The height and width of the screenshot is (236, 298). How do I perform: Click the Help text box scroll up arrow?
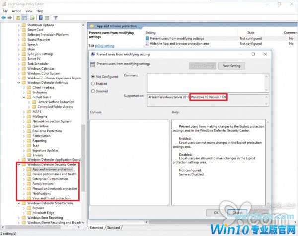268,122
